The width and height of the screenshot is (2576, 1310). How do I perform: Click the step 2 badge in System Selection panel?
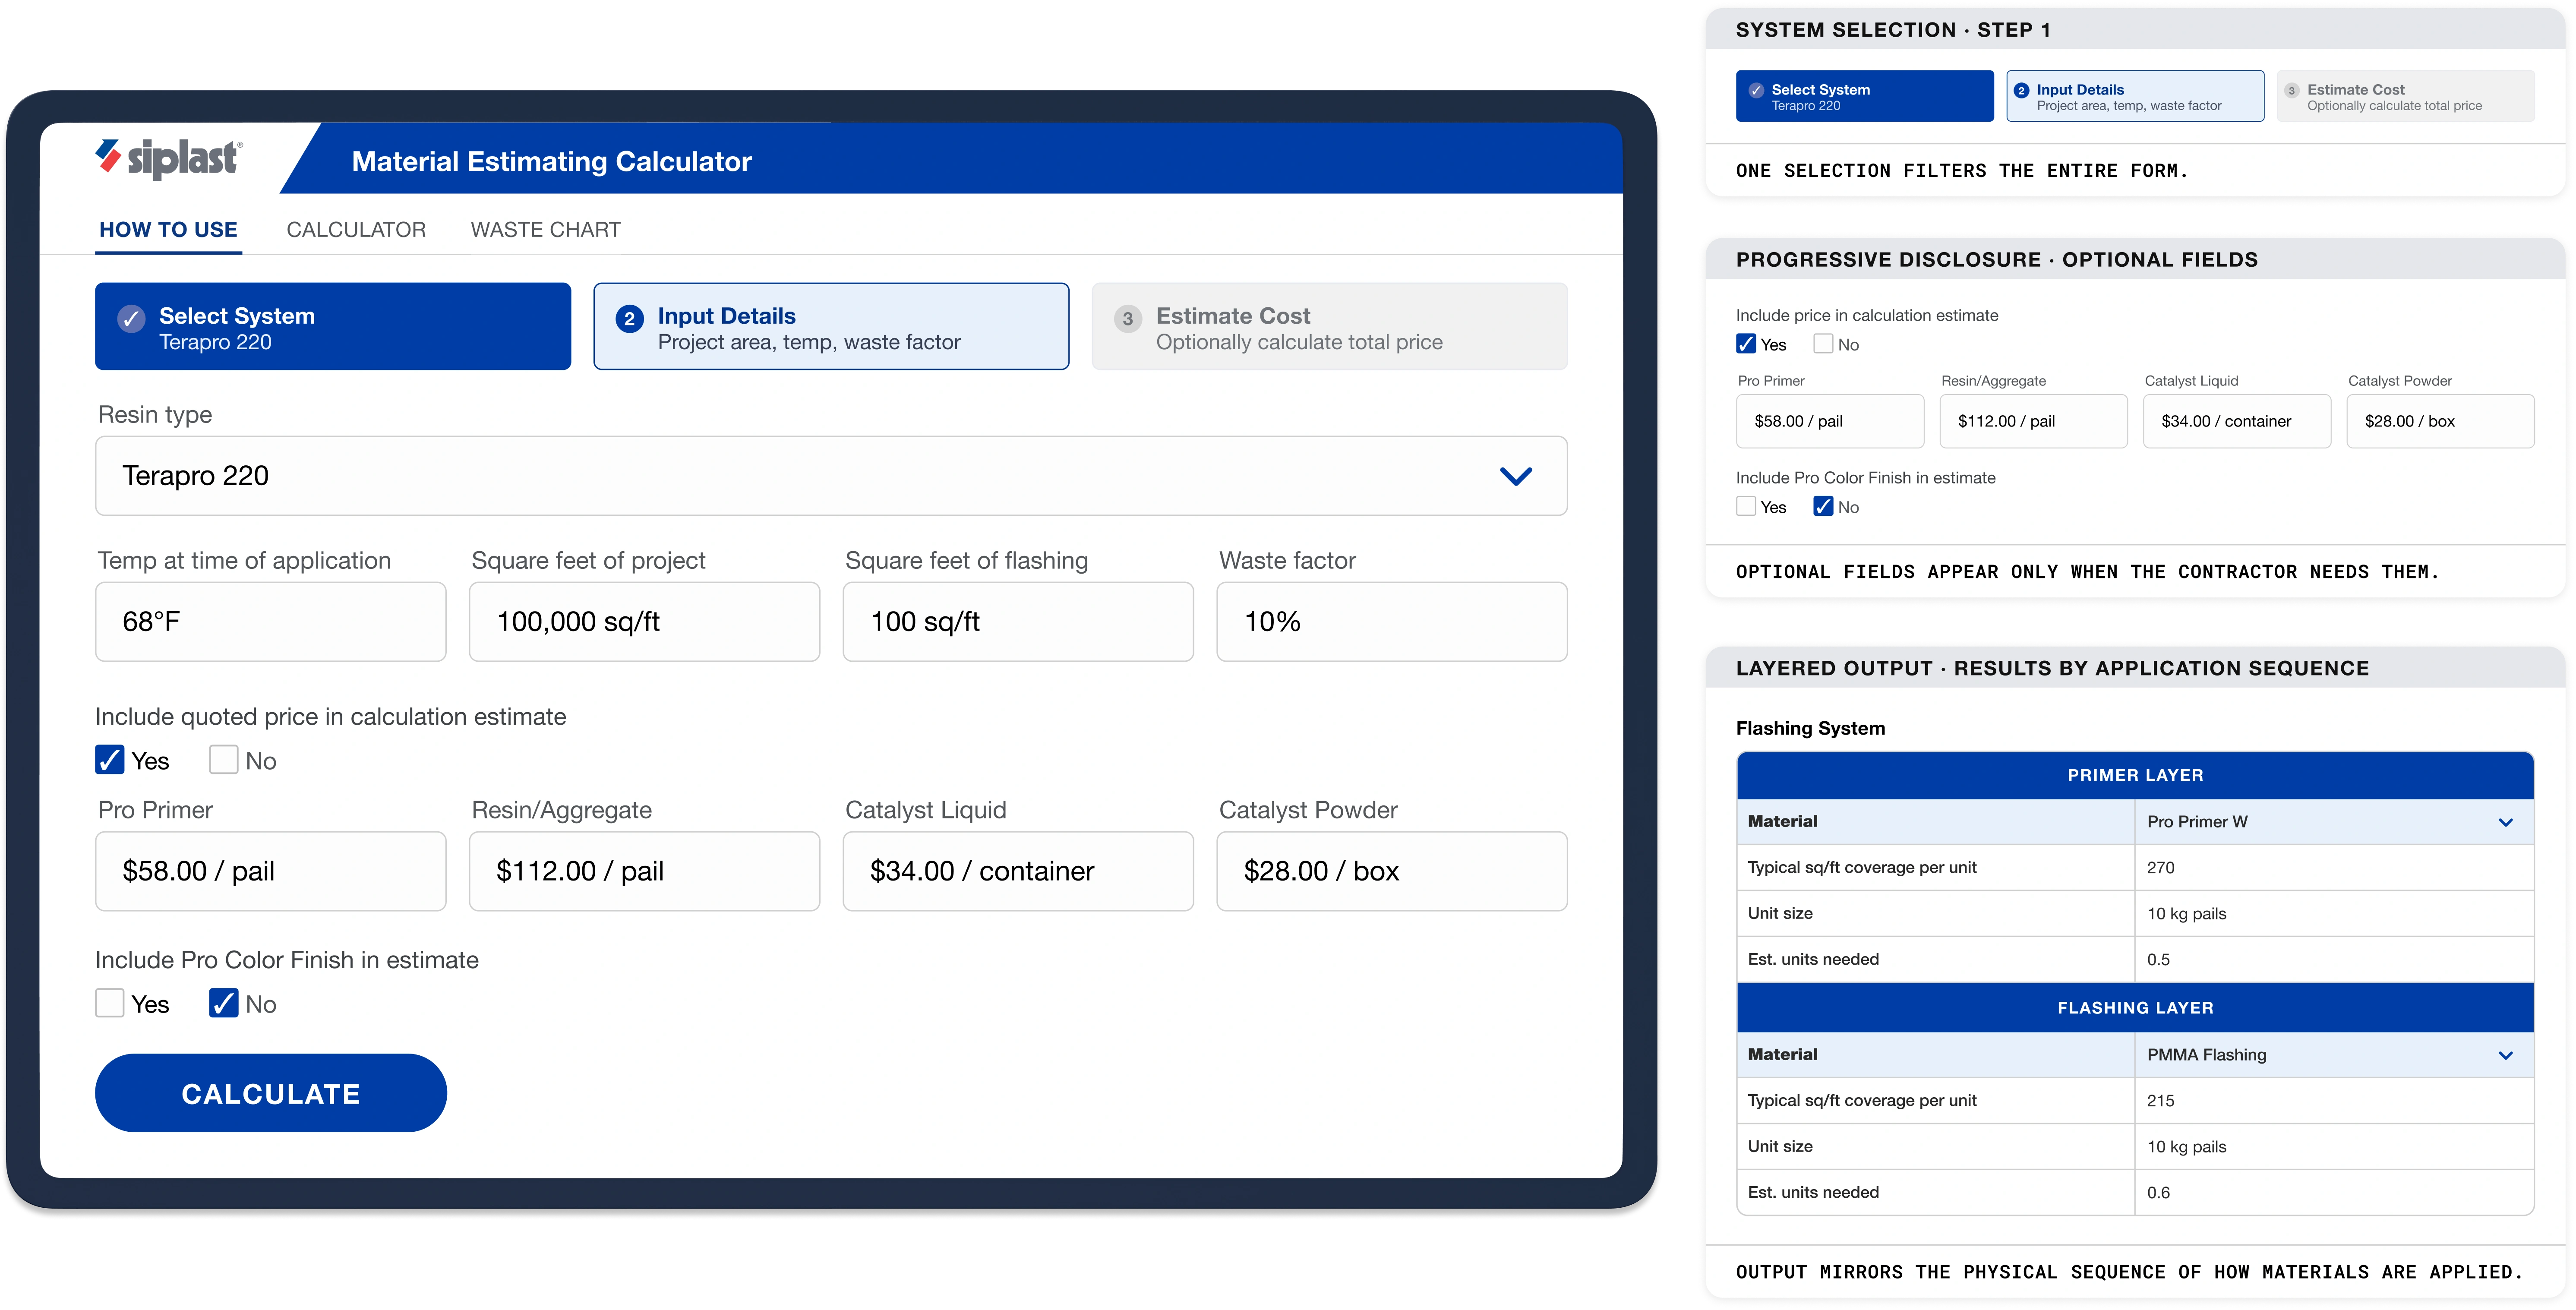click(2021, 91)
